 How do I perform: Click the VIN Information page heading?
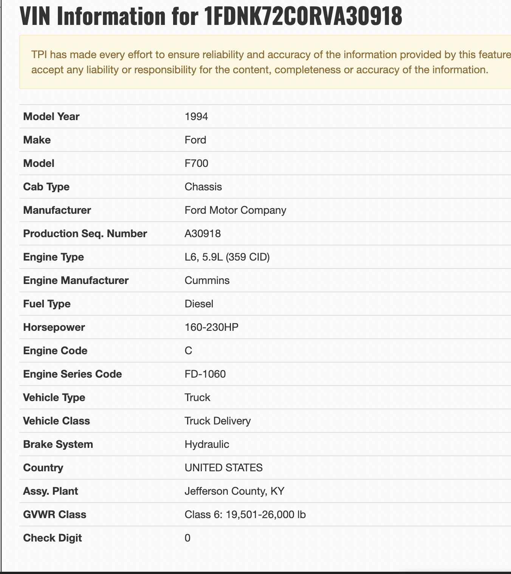[211, 16]
